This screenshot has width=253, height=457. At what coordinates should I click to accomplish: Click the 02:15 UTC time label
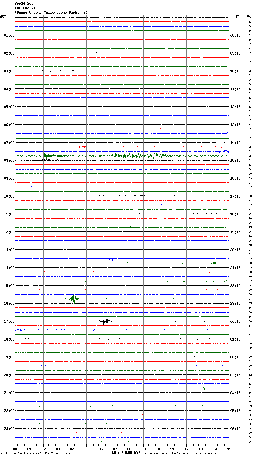[235, 357]
